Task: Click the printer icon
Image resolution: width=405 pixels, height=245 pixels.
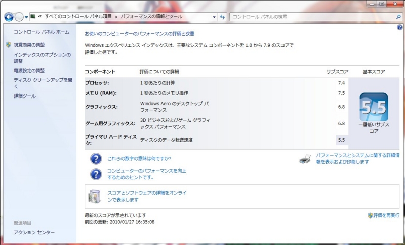Action: [305, 159]
